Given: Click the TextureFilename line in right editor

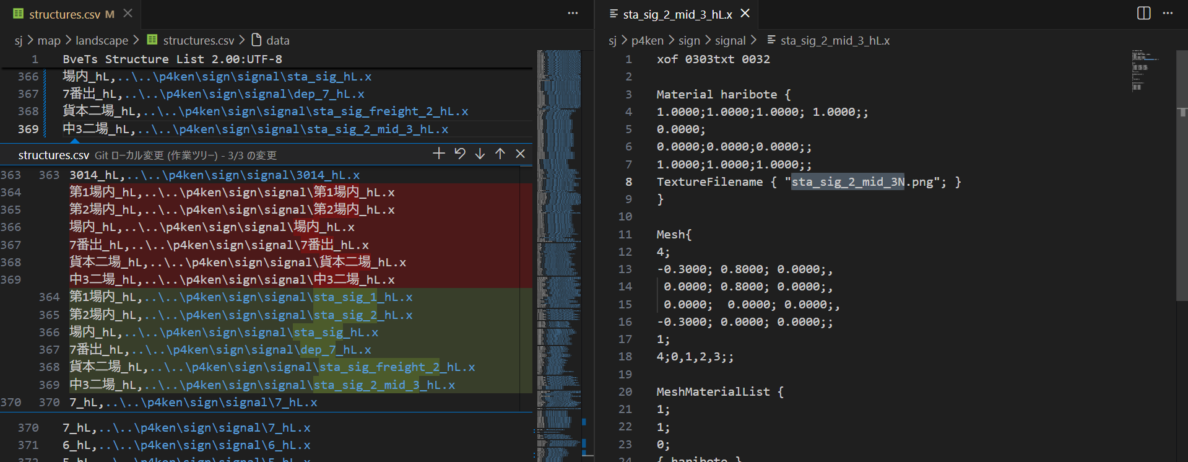Looking at the screenshot, I should point(709,182).
